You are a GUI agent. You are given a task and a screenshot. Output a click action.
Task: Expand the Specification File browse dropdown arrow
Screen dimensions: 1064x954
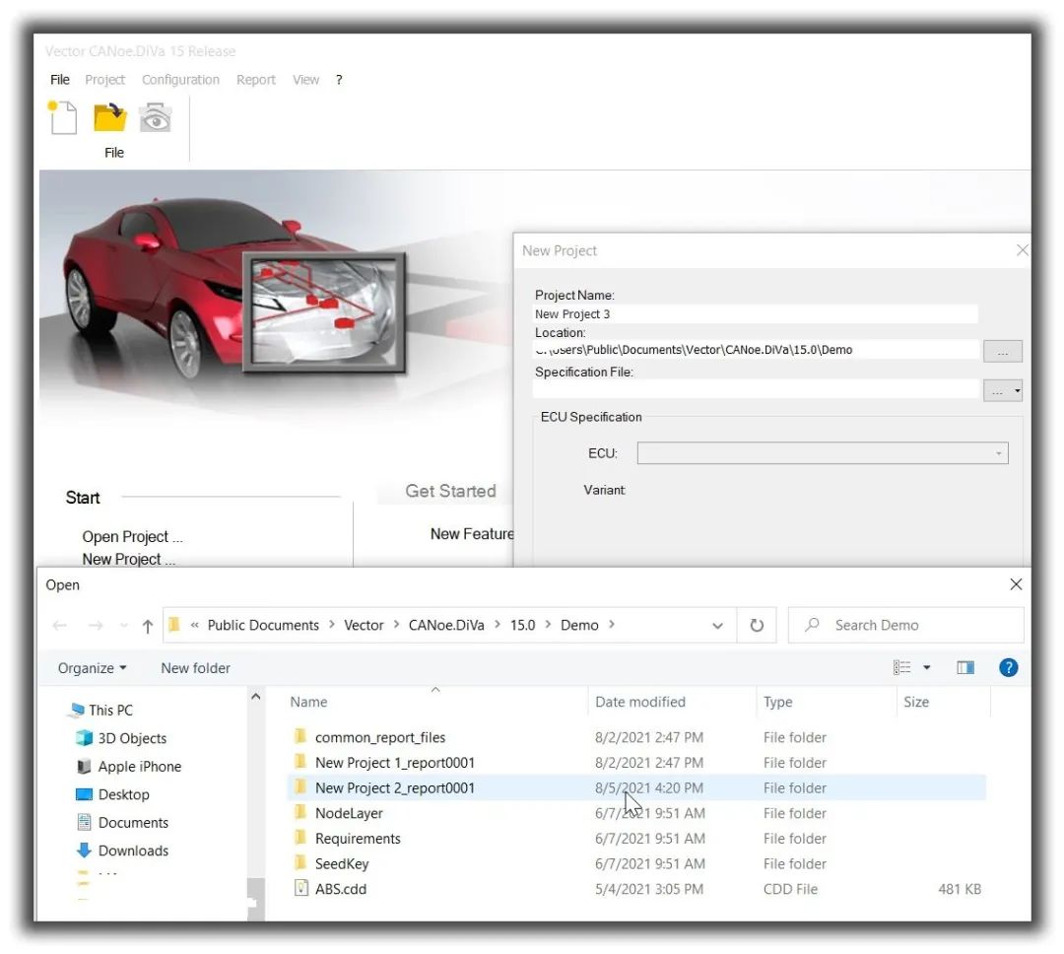(1017, 390)
